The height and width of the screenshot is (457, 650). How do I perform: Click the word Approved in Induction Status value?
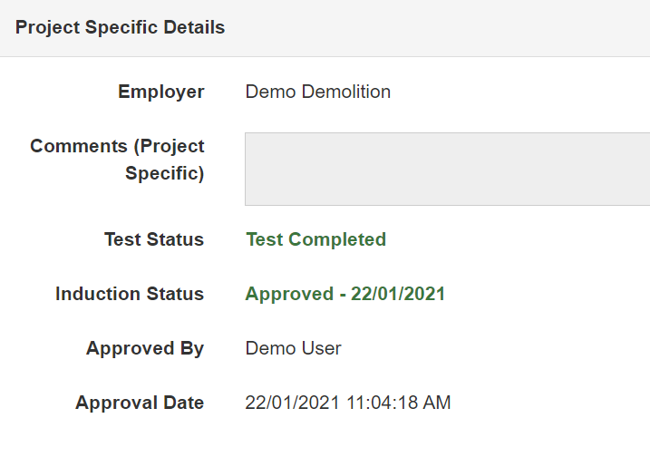(289, 294)
